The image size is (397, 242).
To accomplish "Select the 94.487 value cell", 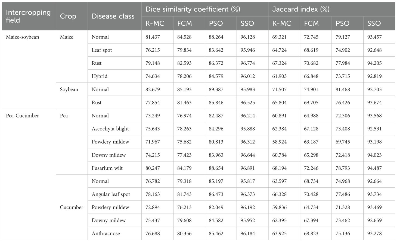I will pyautogui.click(x=374, y=168).
